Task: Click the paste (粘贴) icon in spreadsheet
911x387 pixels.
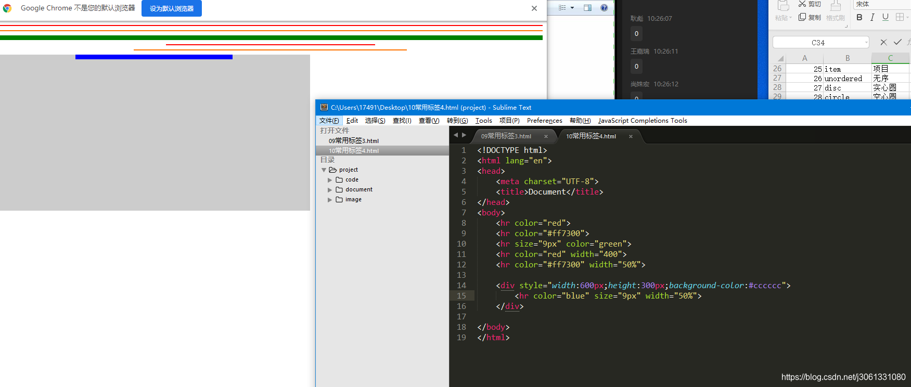Action: click(783, 6)
